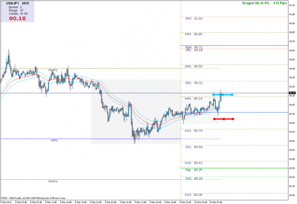Image resolution: width=297 pixels, height=204 pixels.
Task: Select the DR3 91.02 pivot label
Action: pos(194,19)
